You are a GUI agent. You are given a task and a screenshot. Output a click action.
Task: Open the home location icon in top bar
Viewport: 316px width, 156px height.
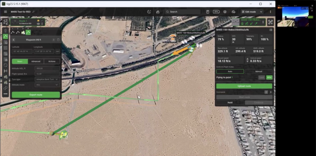158,12
